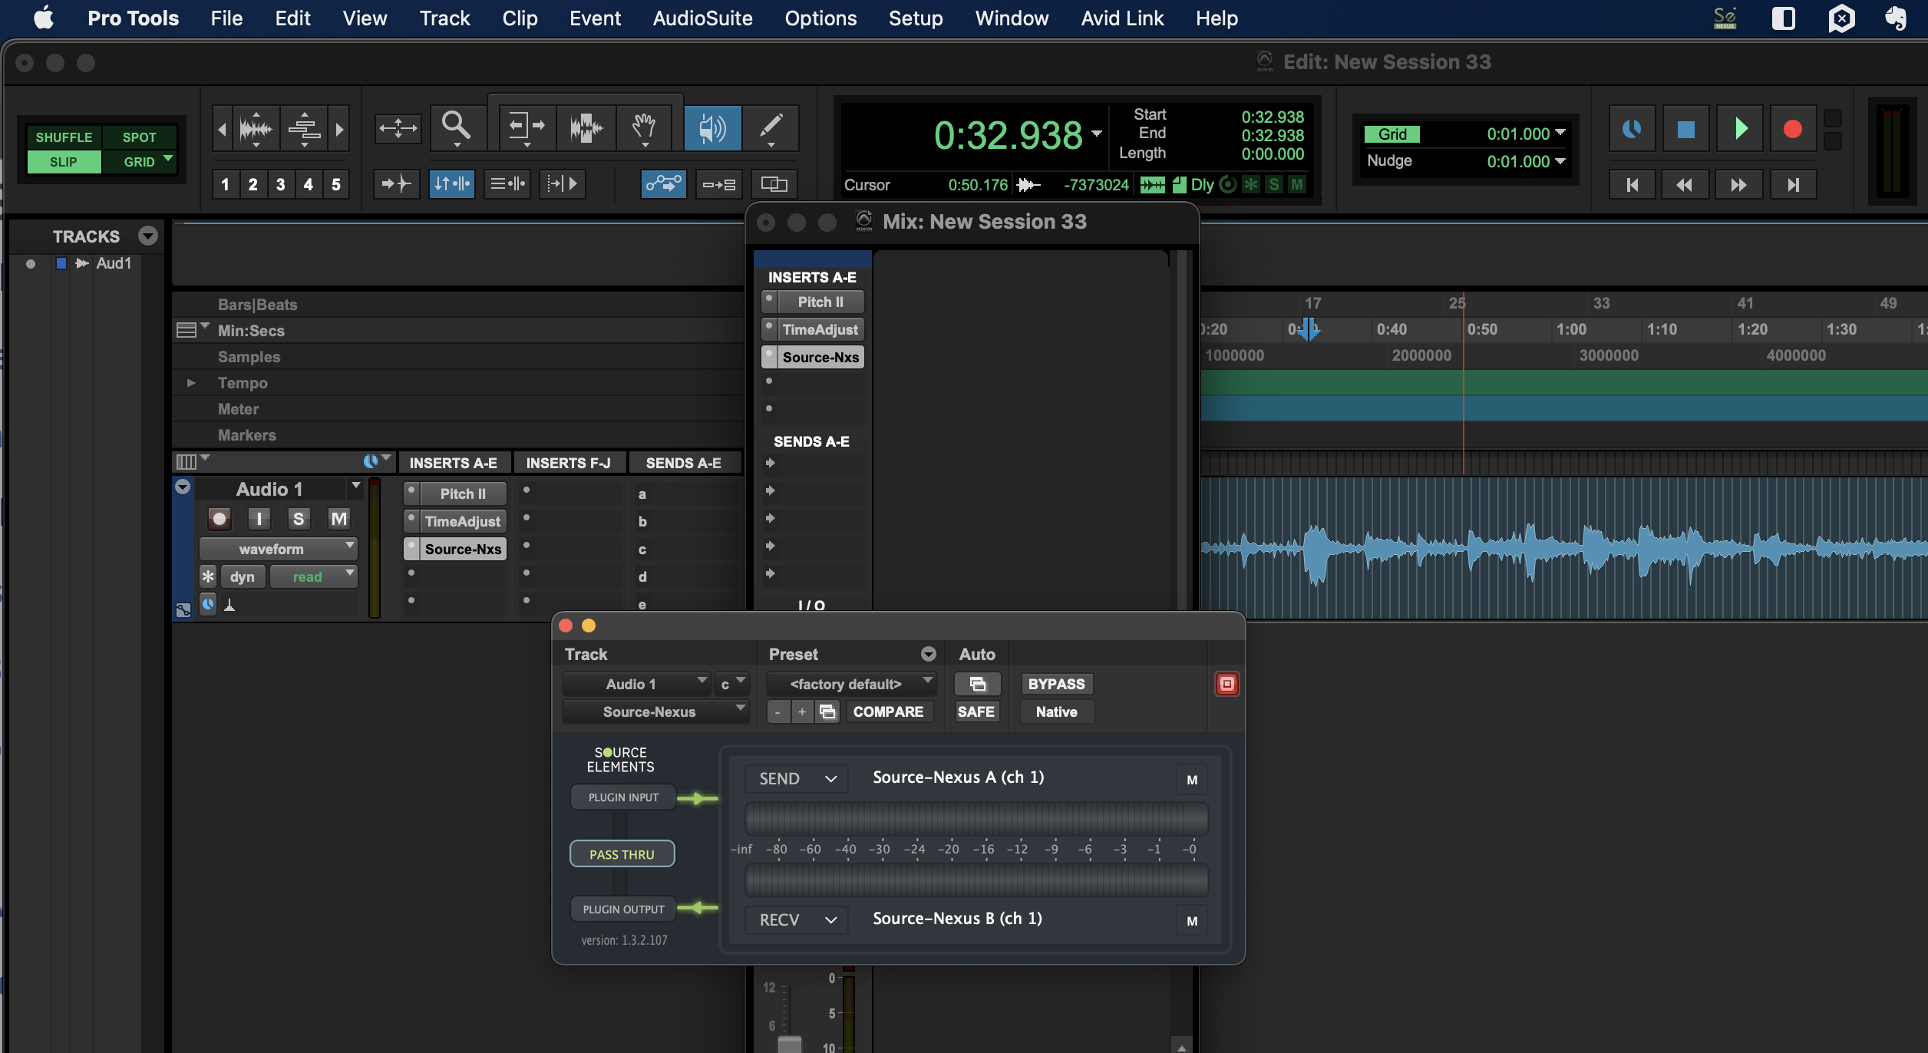Activate the Scrubber speaker tool

click(712, 127)
